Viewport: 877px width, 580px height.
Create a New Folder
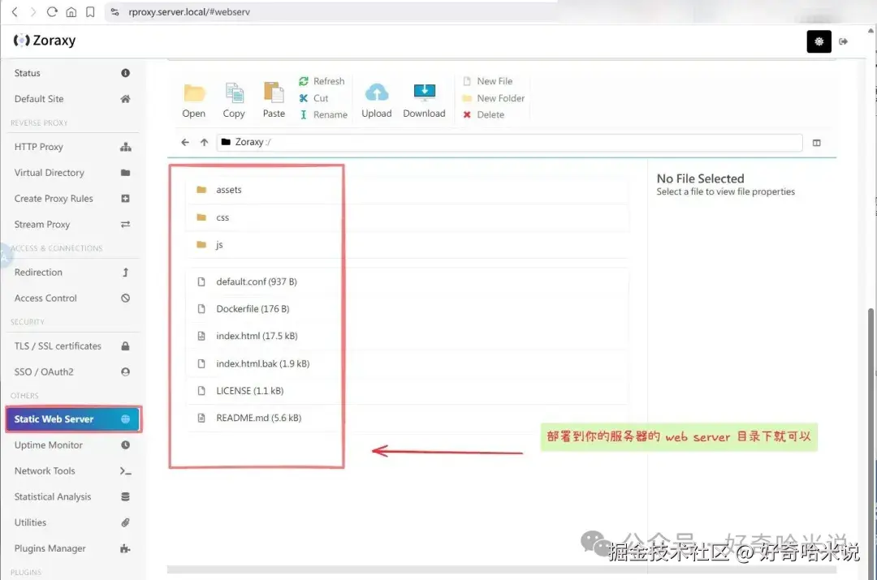(494, 98)
